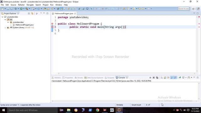The image size is (201, 113).
Task: Click the editor horizontal scrollbar
Action: pyautogui.click(x=127, y=73)
